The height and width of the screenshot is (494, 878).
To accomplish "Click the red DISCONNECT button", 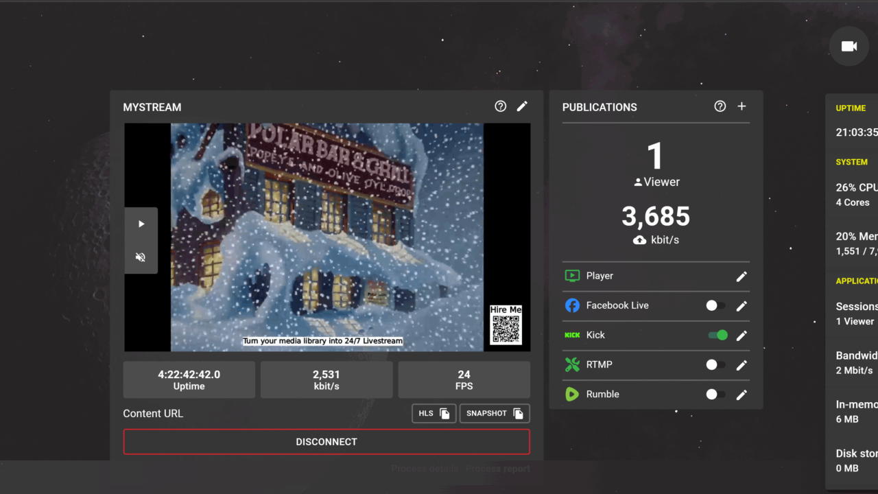I will (327, 442).
